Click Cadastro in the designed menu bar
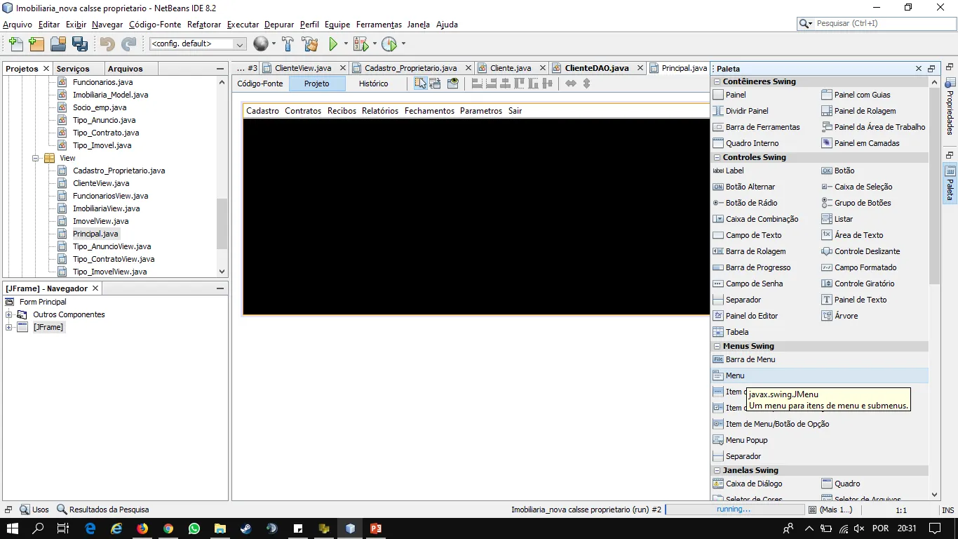 coord(262,111)
